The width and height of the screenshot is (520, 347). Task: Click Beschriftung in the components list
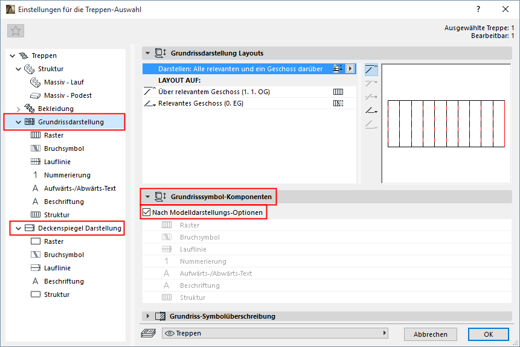[x=327, y=285]
